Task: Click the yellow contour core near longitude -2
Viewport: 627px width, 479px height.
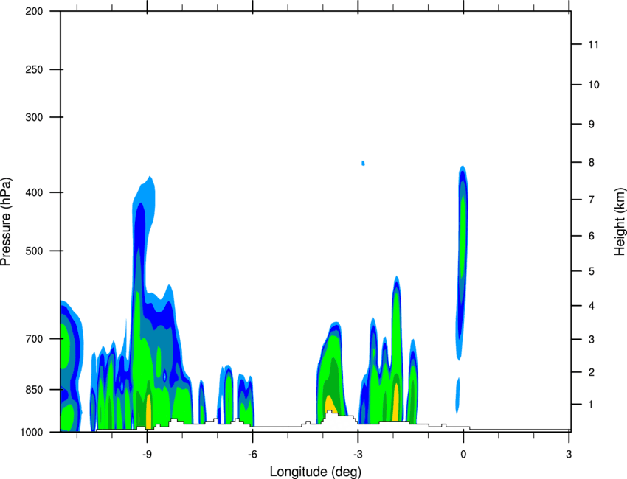Action: 395,402
